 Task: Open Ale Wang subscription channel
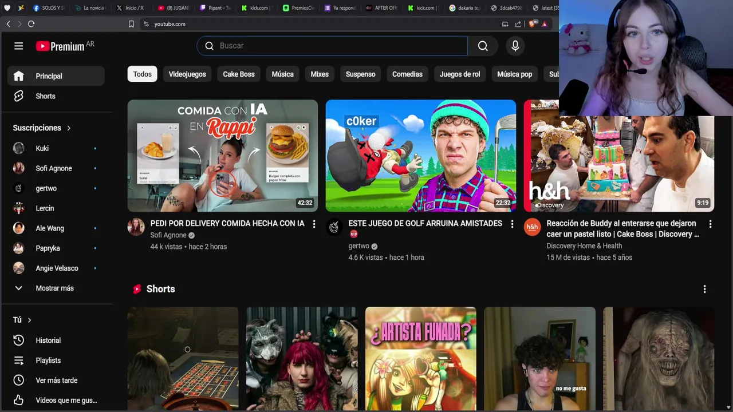pyautogui.click(x=56, y=228)
